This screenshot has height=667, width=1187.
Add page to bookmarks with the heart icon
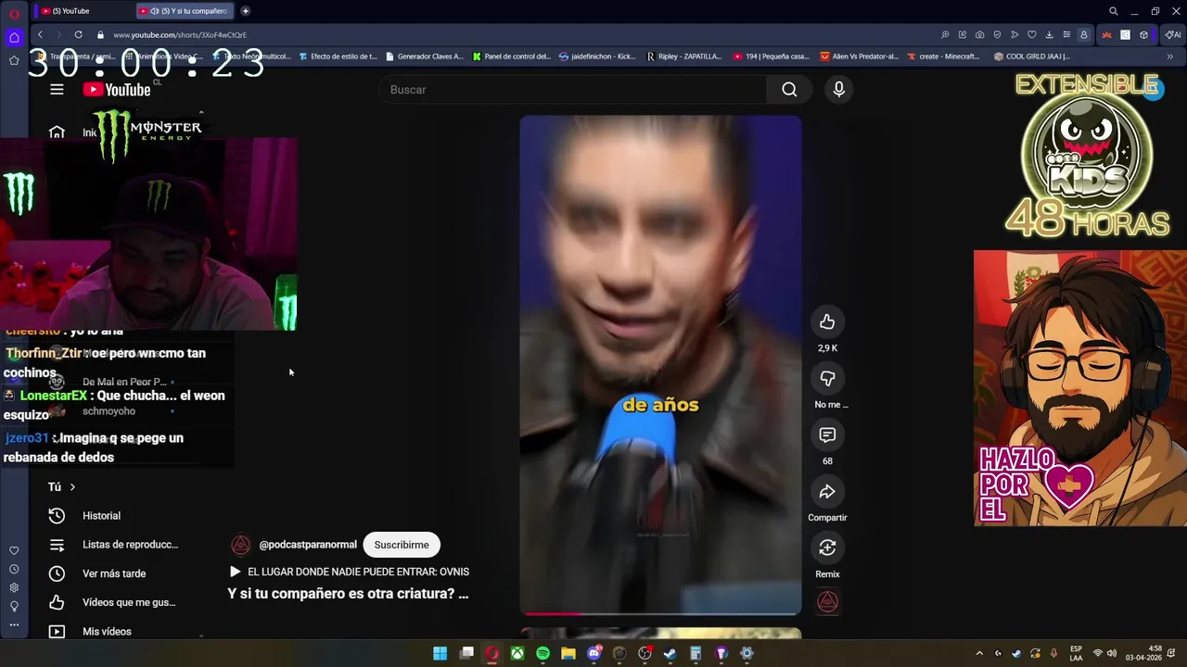[1031, 34]
